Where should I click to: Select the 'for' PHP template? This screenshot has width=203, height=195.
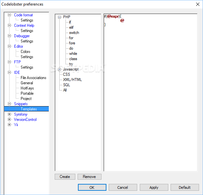pyautogui.click(x=71, y=38)
